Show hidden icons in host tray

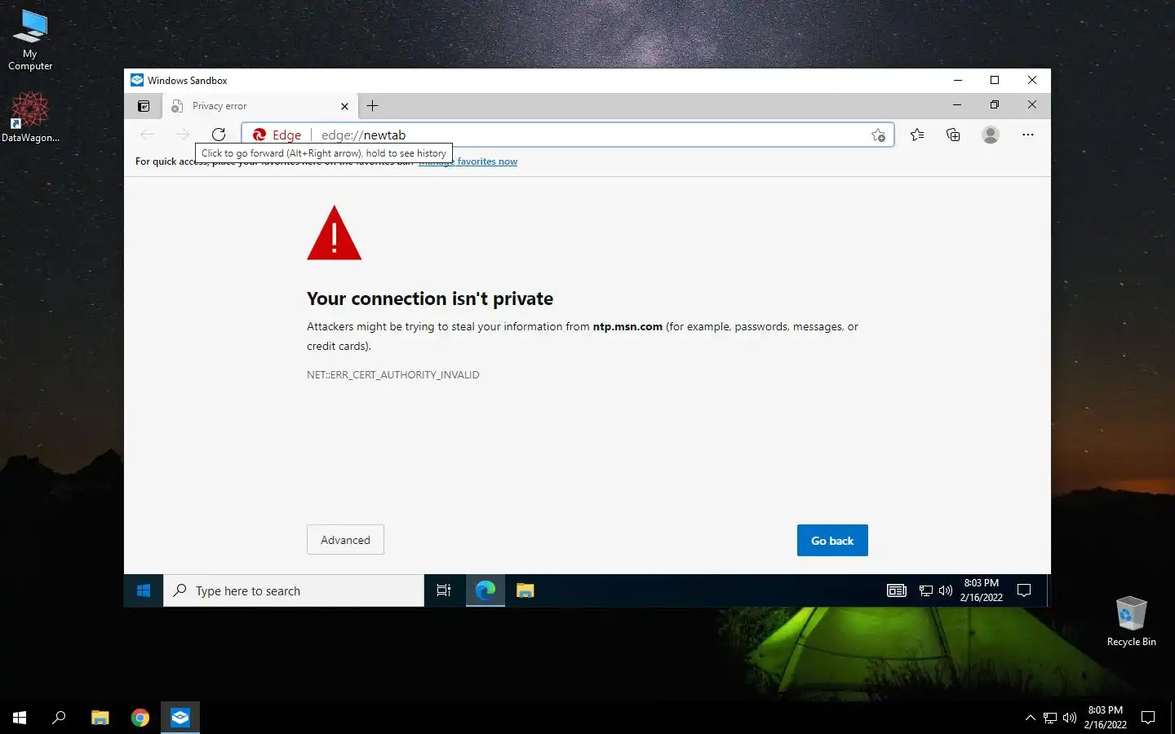1031,718
